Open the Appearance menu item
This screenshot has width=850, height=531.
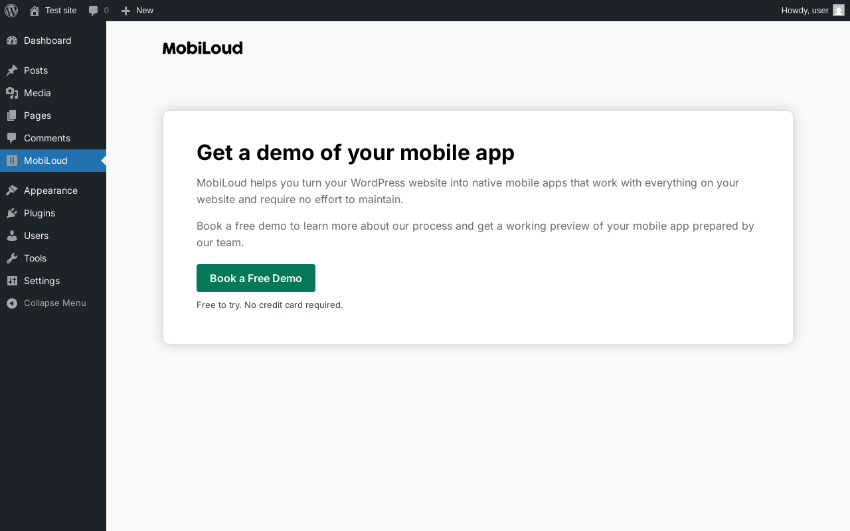pos(53,190)
